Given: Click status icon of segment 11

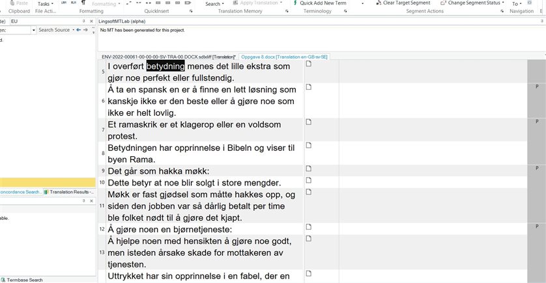Looking at the screenshot, I should 309,192.
